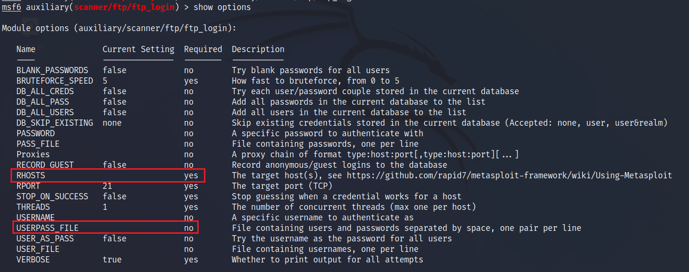Click the GitHub Using-Metasploit wiki URL
The width and height of the screenshot is (689, 272).
[x=509, y=175]
